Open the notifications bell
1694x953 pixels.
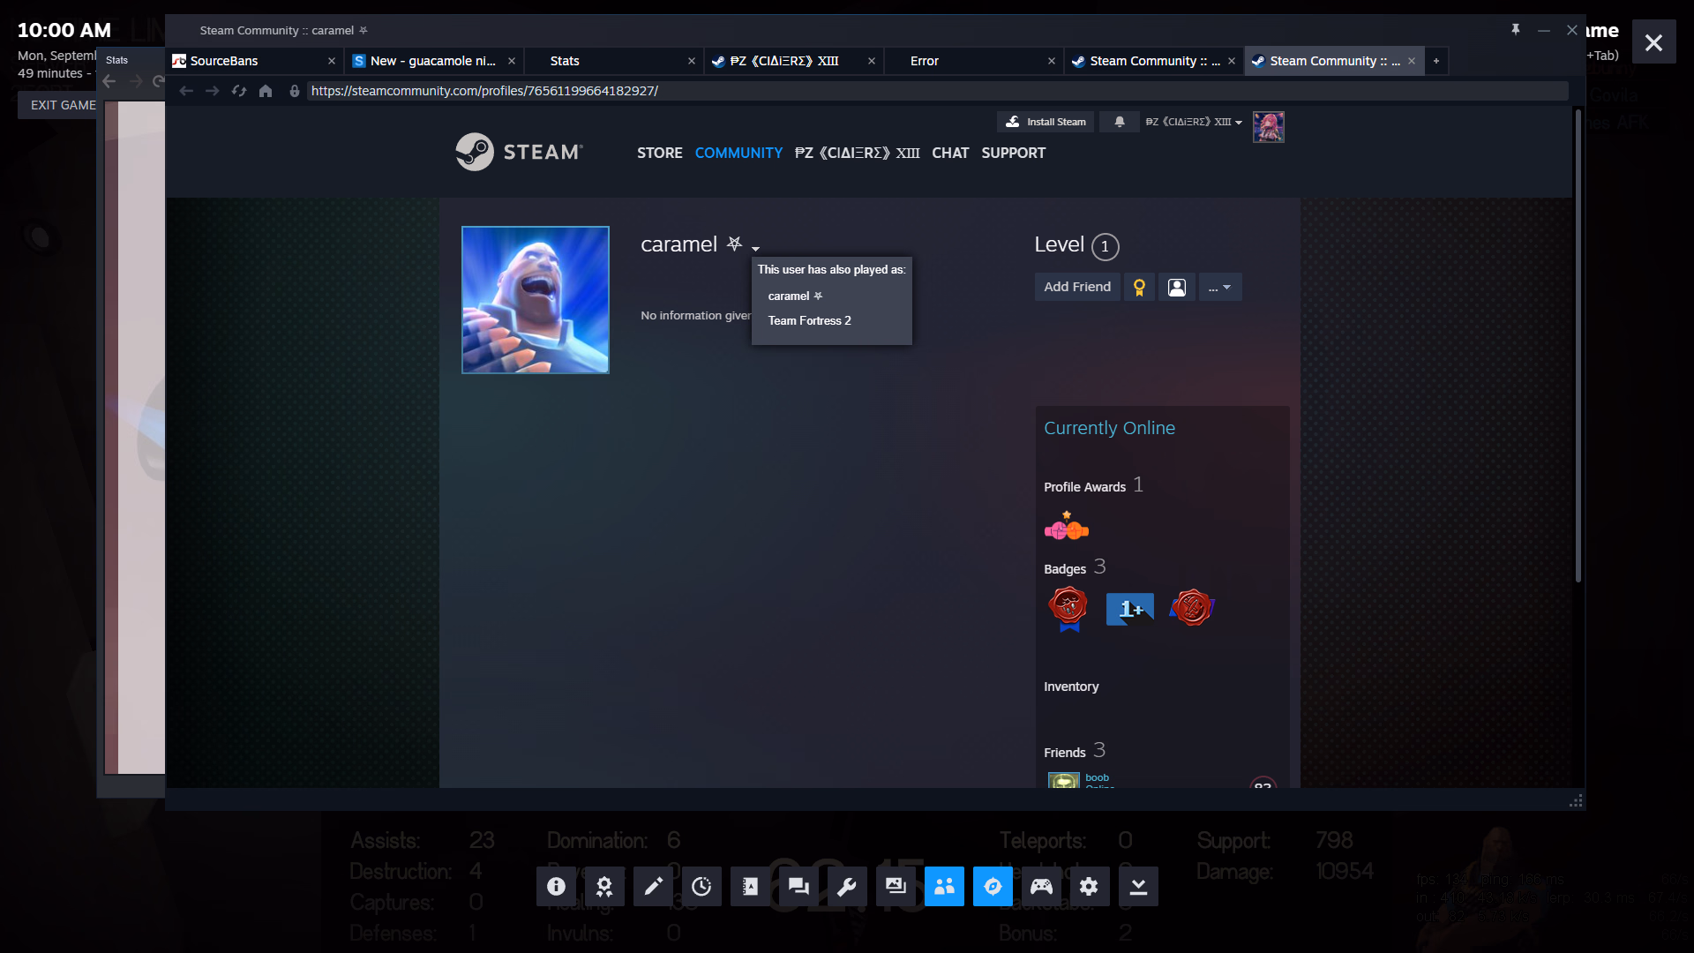[1120, 122]
